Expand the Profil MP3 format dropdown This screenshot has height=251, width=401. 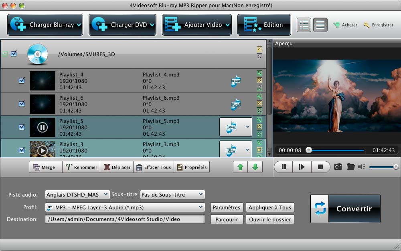pyautogui.click(x=125, y=207)
